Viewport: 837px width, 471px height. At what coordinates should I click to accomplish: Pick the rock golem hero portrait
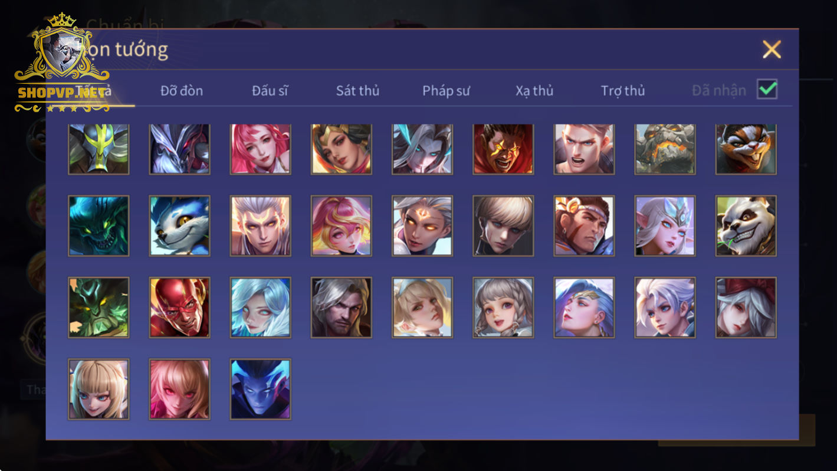tap(665, 149)
